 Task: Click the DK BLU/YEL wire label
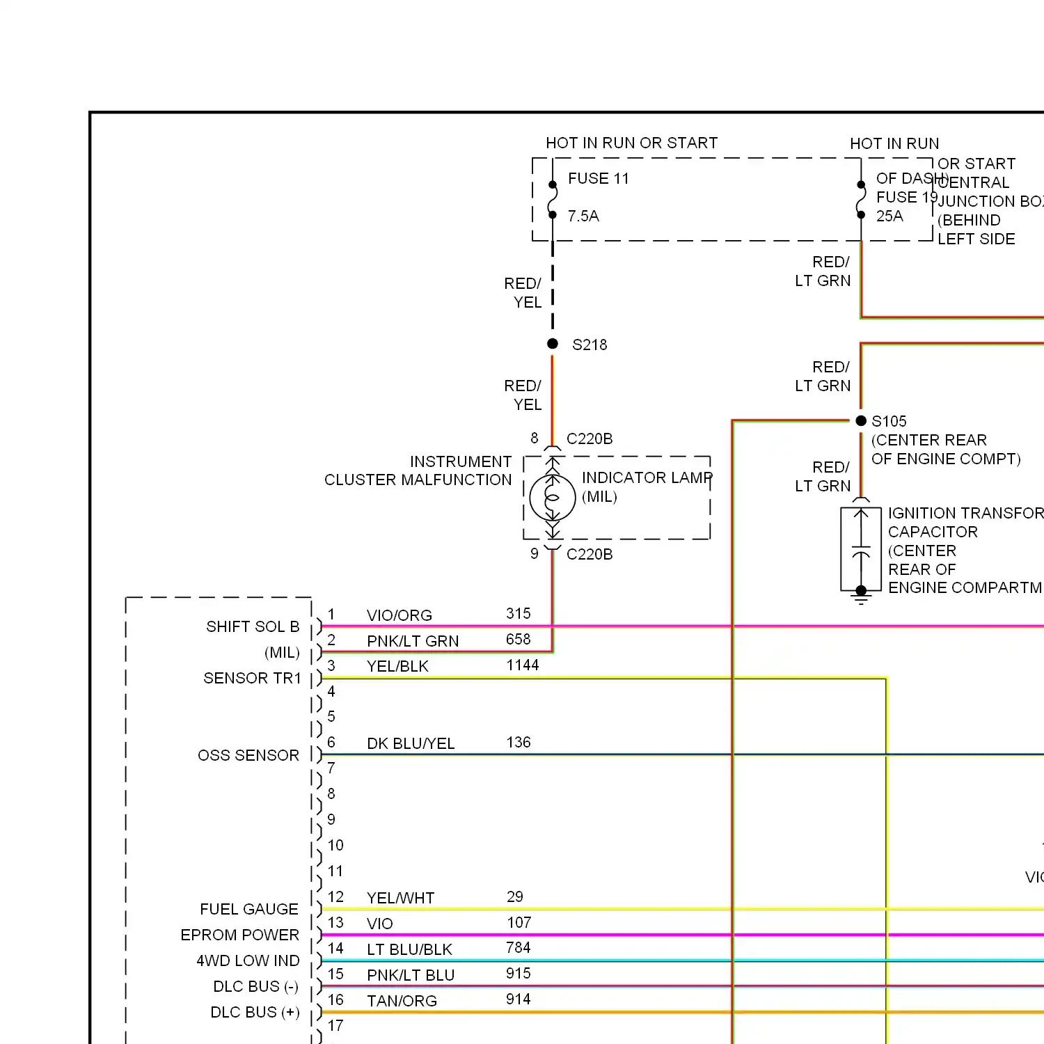(411, 744)
